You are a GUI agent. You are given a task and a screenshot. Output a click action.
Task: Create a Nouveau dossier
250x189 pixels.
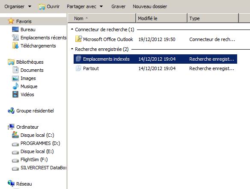tap(150, 6)
